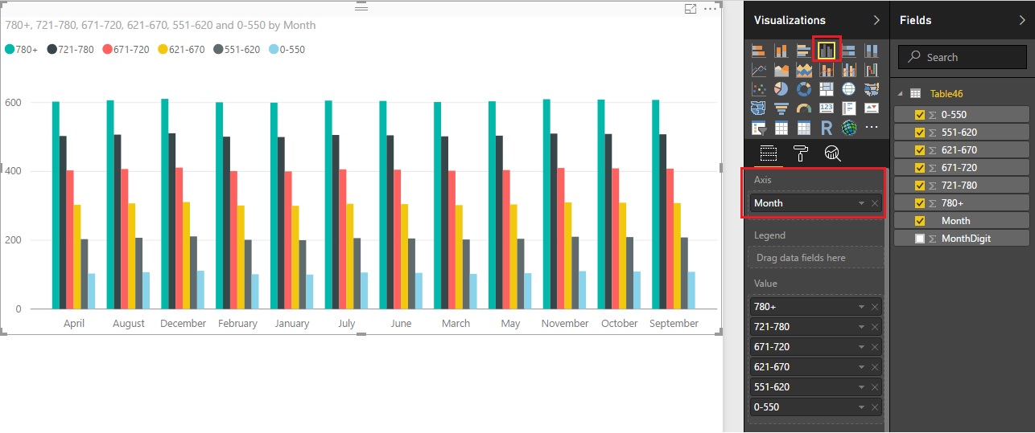
Task: Select the waterfall chart visualization
Action: (871, 70)
